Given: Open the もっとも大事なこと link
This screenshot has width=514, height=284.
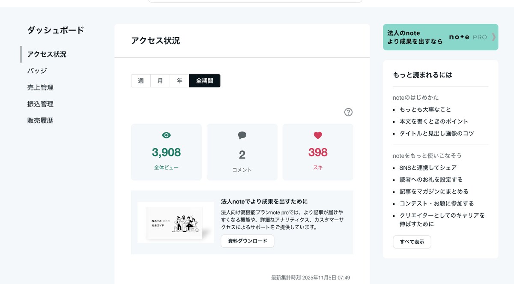Looking at the screenshot, I should [x=425, y=109].
